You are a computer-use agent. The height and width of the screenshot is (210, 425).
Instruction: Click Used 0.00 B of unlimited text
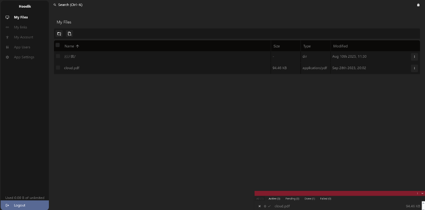click(x=25, y=198)
